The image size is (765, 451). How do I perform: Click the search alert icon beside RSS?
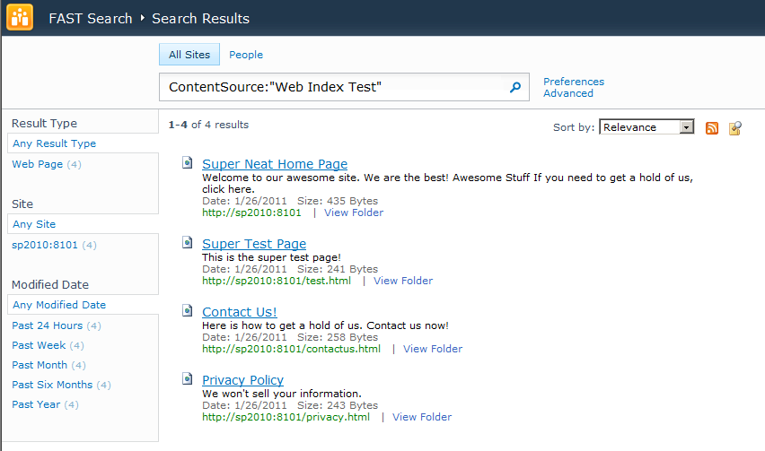pos(735,127)
